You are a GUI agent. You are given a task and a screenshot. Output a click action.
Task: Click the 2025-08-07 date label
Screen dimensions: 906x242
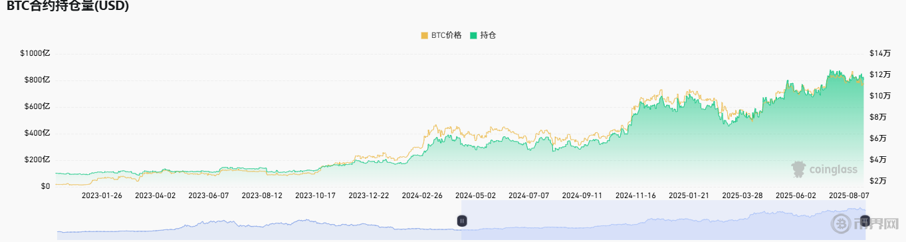point(849,196)
